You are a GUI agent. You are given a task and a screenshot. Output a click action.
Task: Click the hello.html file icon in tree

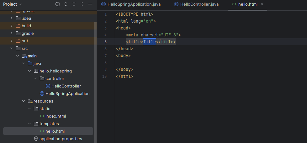pyautogui.click(x=42, y=131)
